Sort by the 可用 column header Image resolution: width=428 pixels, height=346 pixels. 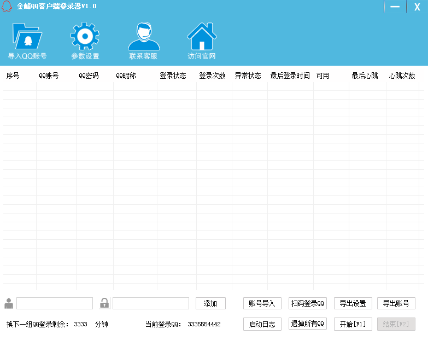[x=323, y=76]
